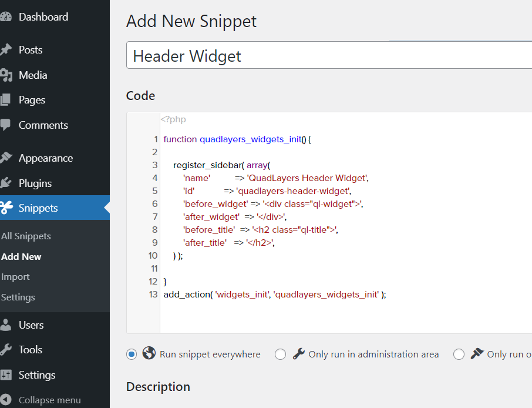Click the Tools wrench icon
The height and width of the screenshot is (408, 532).
coord(6,350)
